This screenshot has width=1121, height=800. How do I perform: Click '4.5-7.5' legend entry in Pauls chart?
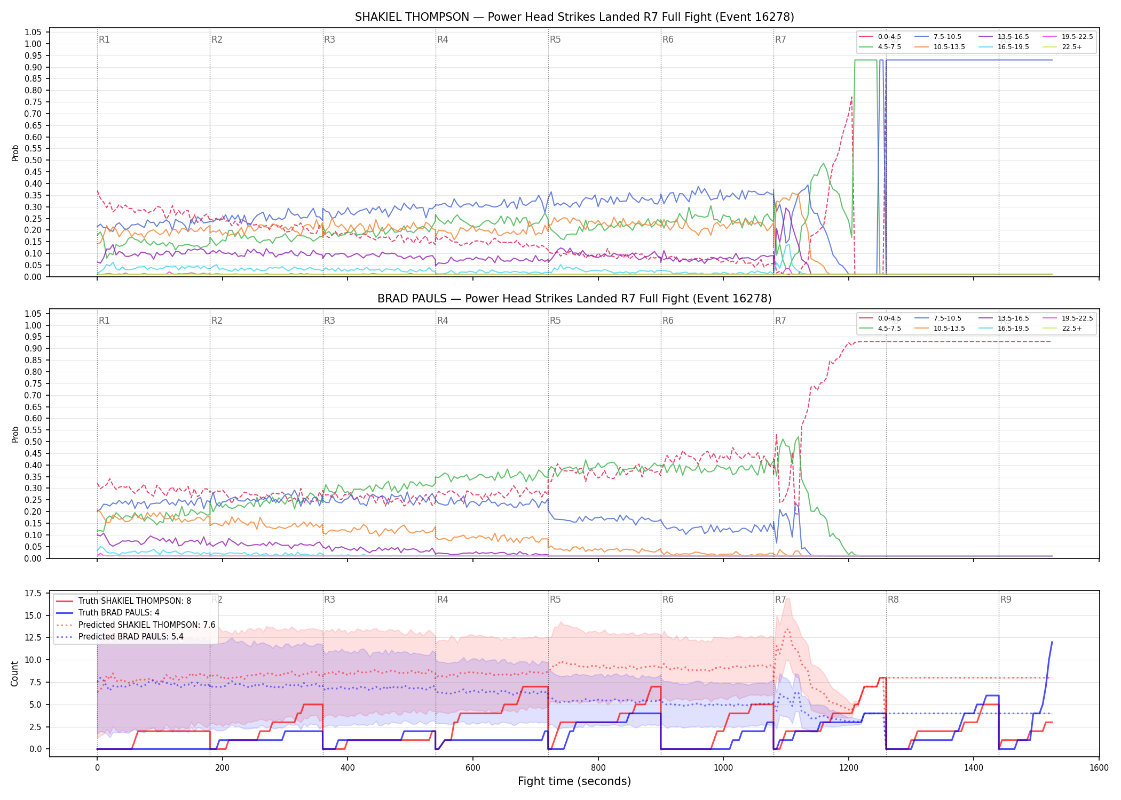pyautogui.click(x=880, y=329)
